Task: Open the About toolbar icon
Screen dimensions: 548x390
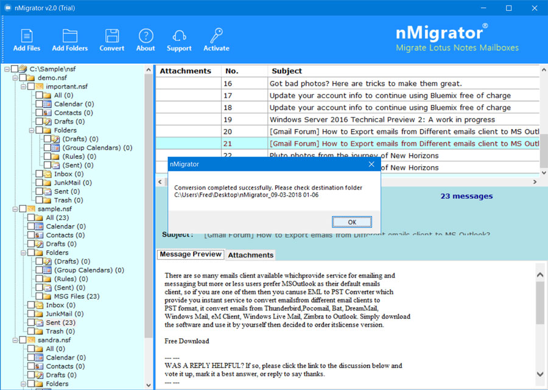Action: [x=146, y=36]
